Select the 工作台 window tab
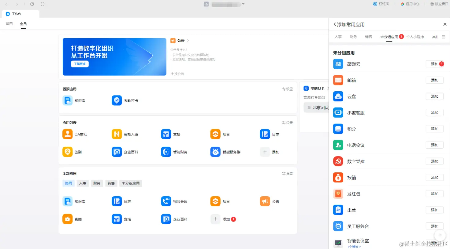450x249 pixels. point(20,14)
